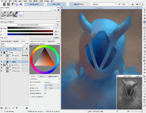Reload the original brush preset
The width and height of the screenshot is (146, 113).
tap(127, 4)
